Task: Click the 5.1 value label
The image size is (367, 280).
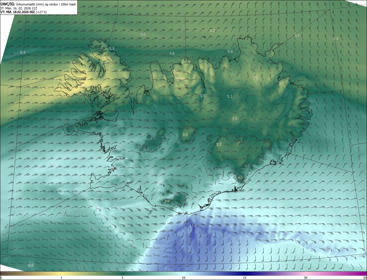Action: [230, 96]
